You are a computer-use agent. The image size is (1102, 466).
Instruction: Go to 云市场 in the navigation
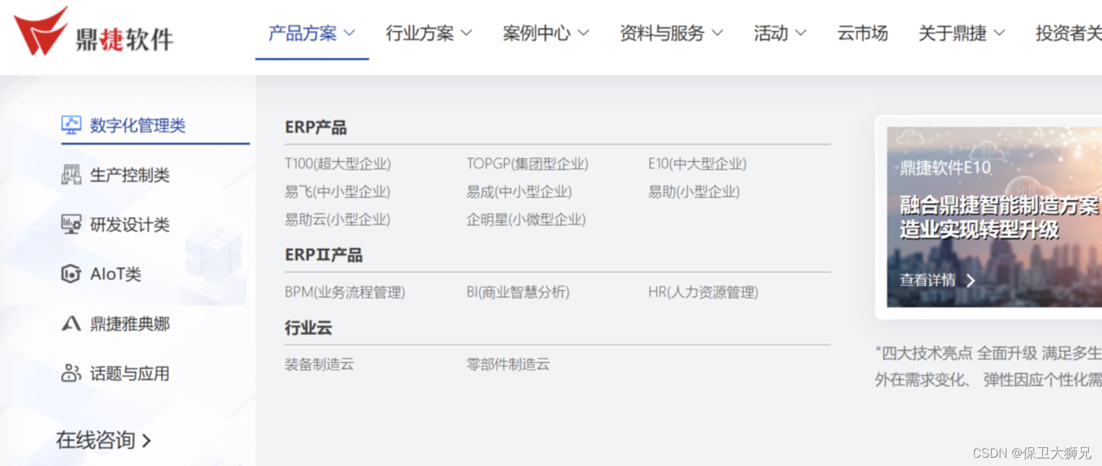click(x=862, y=32)
